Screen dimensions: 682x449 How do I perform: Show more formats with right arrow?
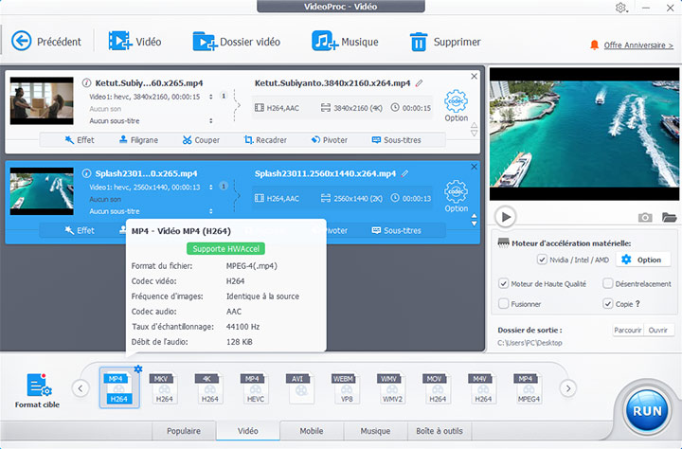click(568, 388)
